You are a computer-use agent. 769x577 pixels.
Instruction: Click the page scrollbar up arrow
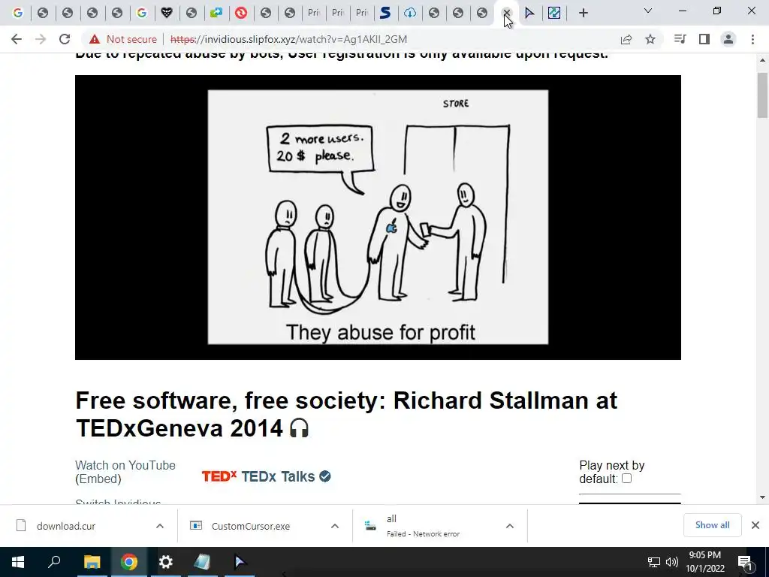tap(762, 60)
